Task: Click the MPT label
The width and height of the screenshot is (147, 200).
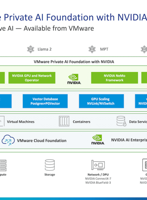Action: point(104,49)
